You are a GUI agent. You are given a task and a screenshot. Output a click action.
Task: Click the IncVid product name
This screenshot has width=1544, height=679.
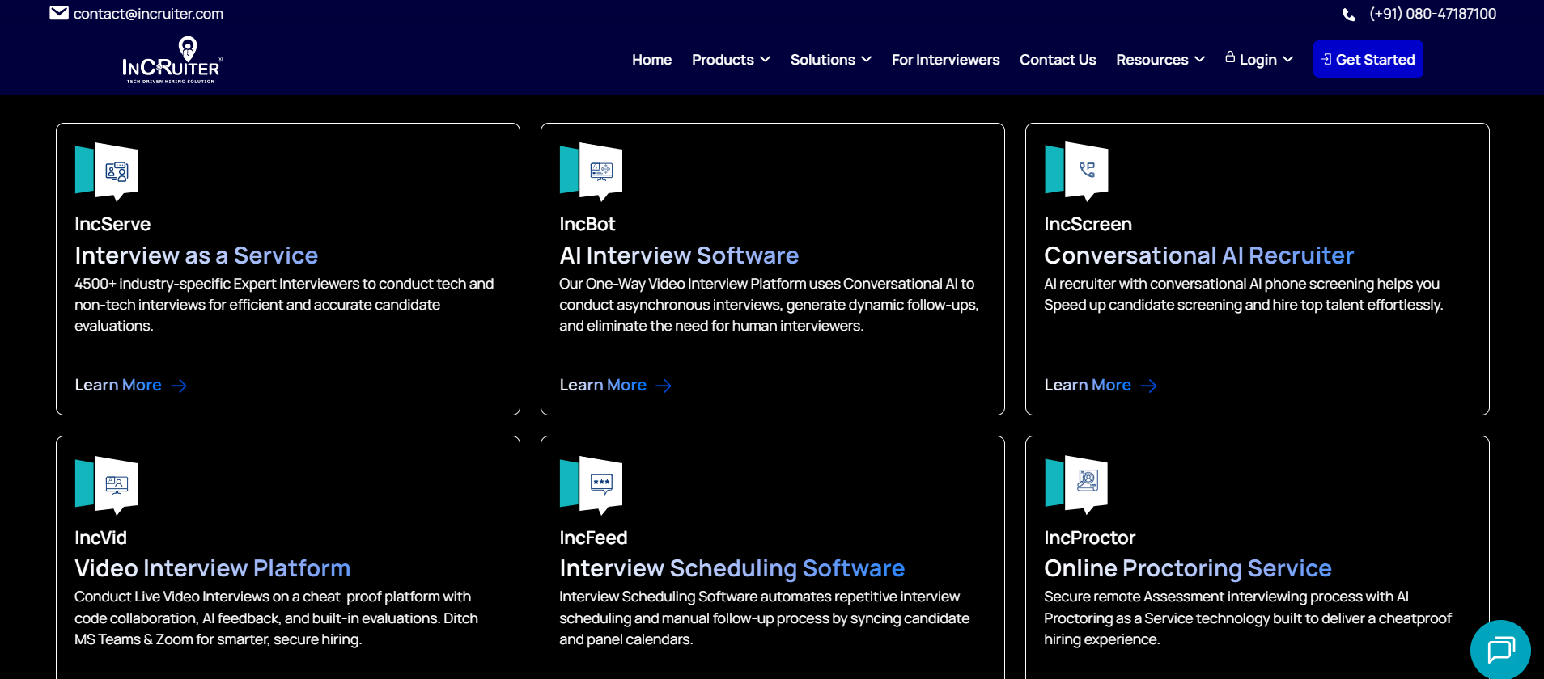pyautogui.click(x=100, y=538)
